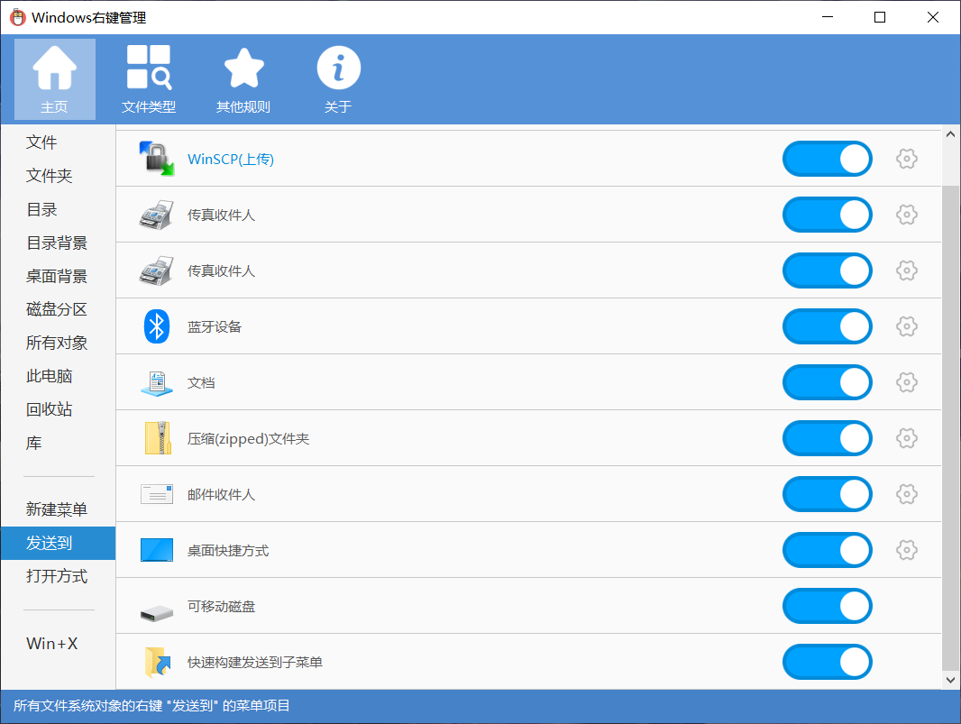The image size is (961, 724).
Task: Disable the 邮件收件人 switch
Action: click(x=828, y=494)
